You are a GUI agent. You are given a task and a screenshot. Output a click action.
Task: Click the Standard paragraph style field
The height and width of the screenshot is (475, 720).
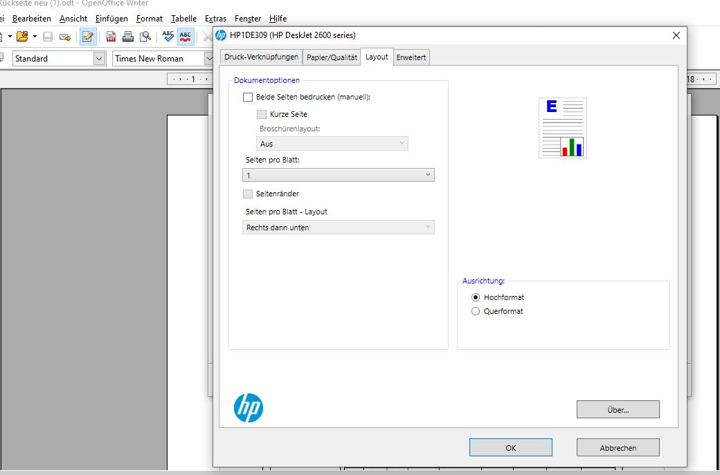pyautogui.click(x=53, y=59)
